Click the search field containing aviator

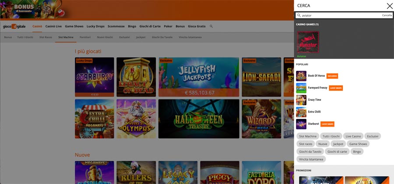pos(344,15)
